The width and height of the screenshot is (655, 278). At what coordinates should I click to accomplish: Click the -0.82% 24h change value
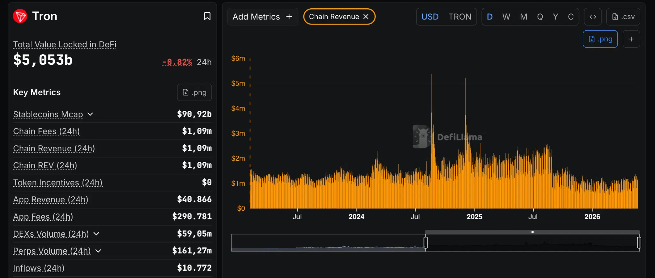pos(177,62)
